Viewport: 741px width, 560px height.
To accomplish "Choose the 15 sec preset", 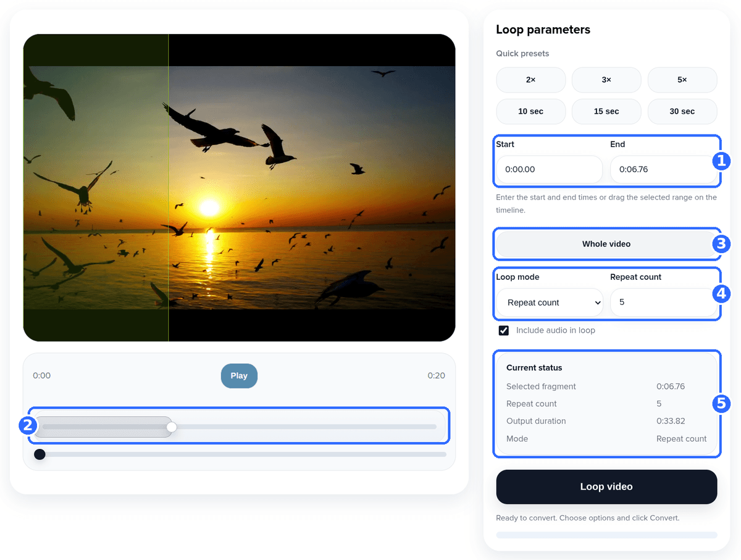I will (606, 111).
